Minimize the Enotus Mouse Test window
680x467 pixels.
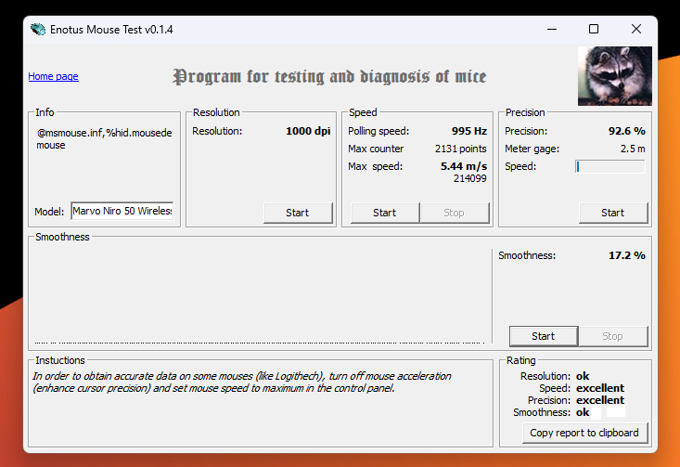551,29
